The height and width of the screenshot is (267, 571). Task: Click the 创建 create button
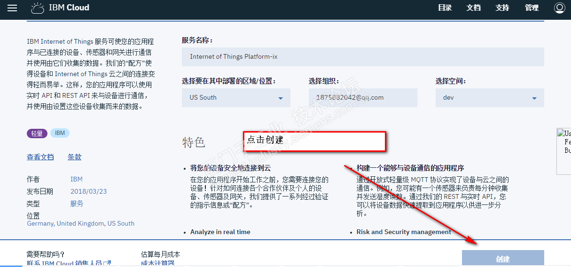503,259
